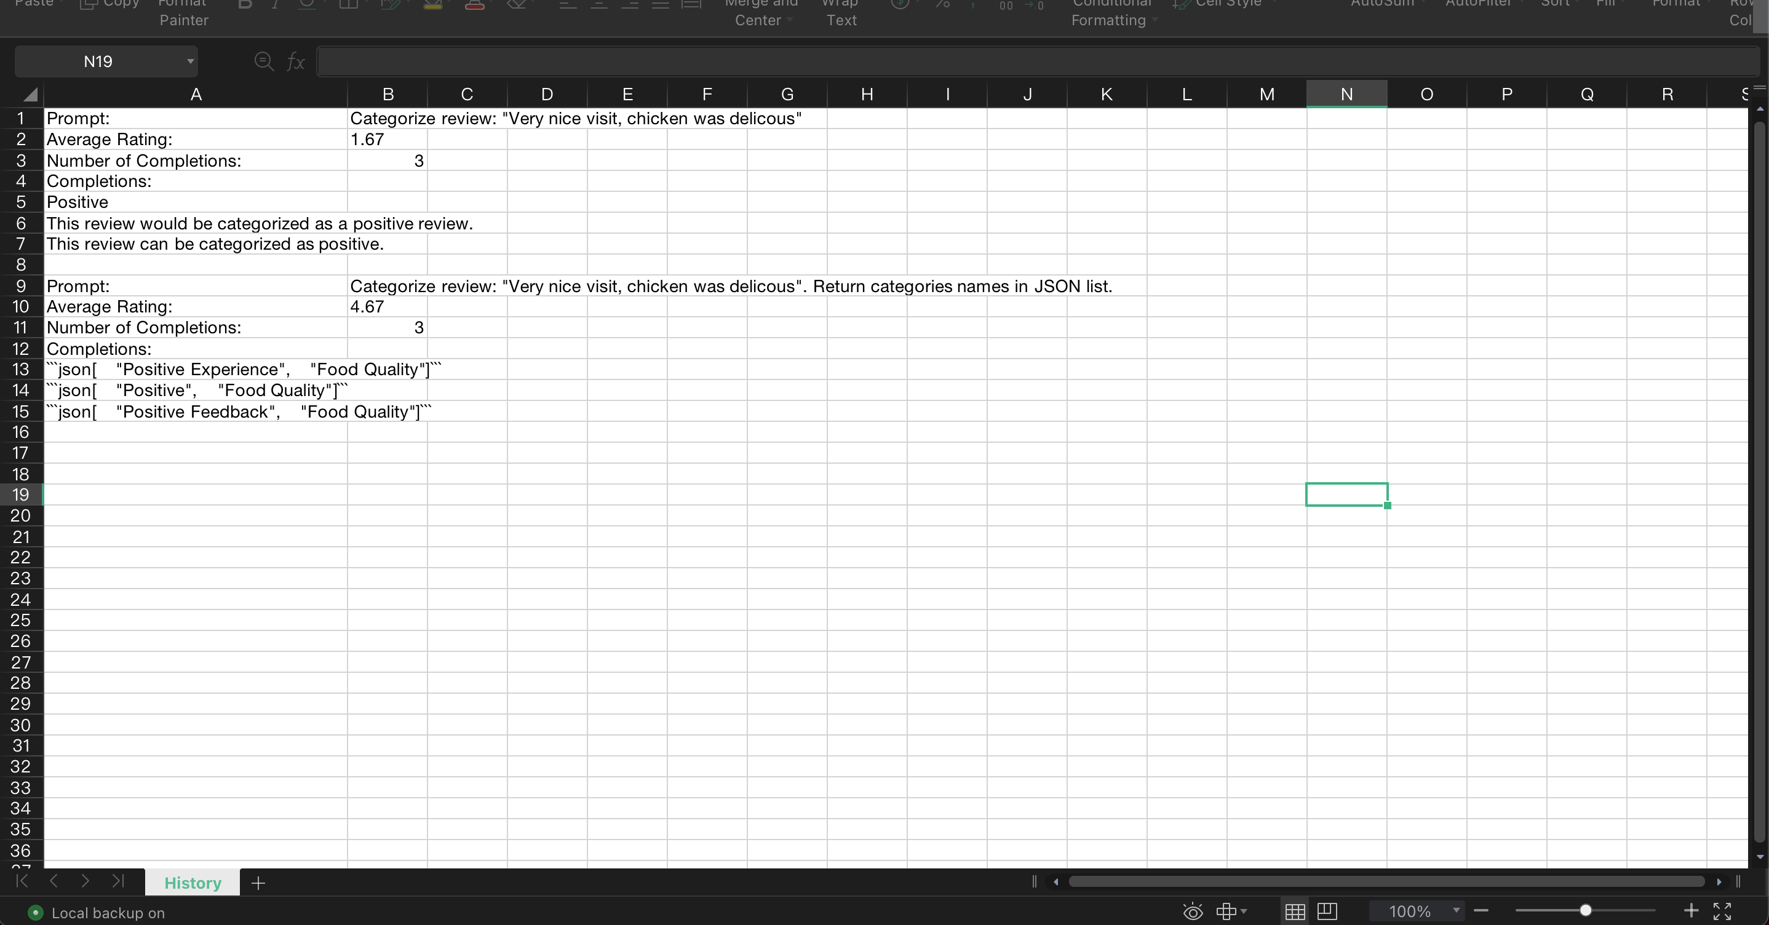
Task: Click the Local backup on status label
Action: [108, 913]
